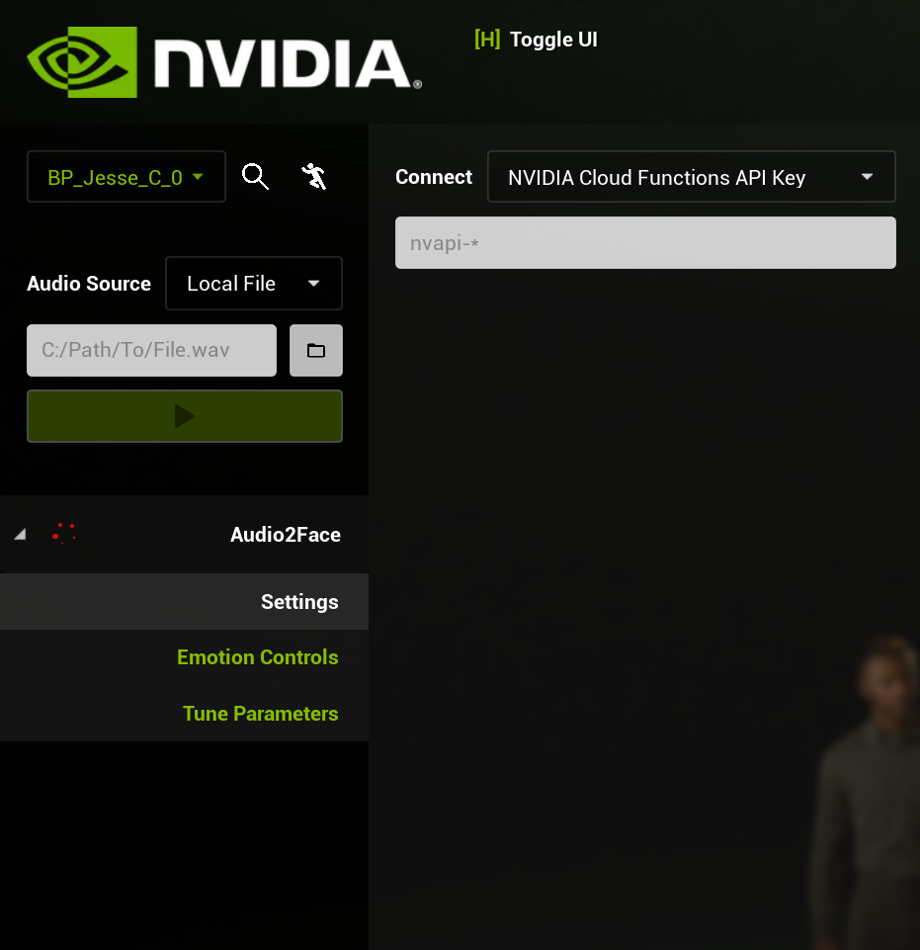920x950 pixels.
Task: Click the running character icon
Action: tap(314, 176)
